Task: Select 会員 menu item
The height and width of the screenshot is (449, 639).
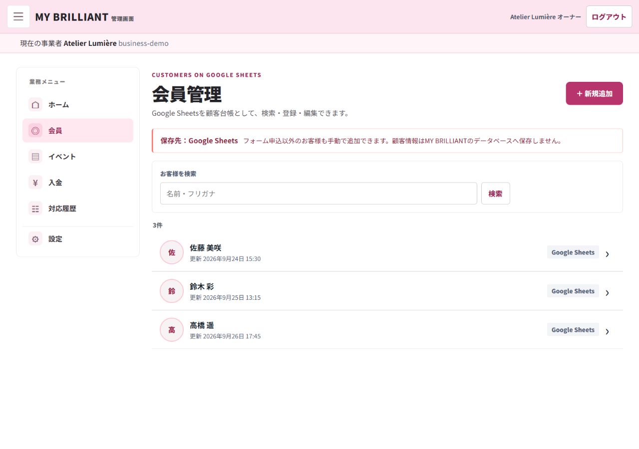Action: point(78,131)
